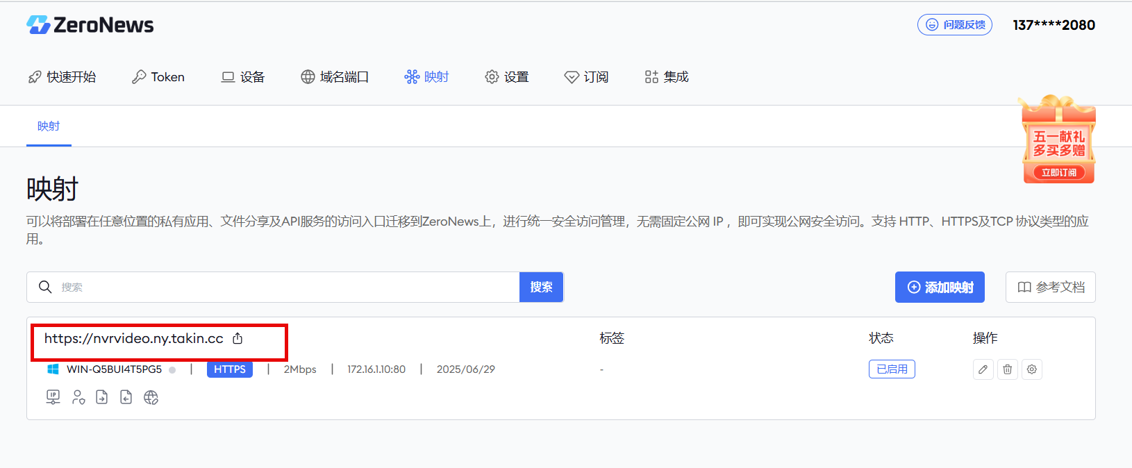Image resolution: width=1132 pixels, height=468 pixels.
Task: Click the 2Mbps bandwidth value
Action: pos(300,369)
